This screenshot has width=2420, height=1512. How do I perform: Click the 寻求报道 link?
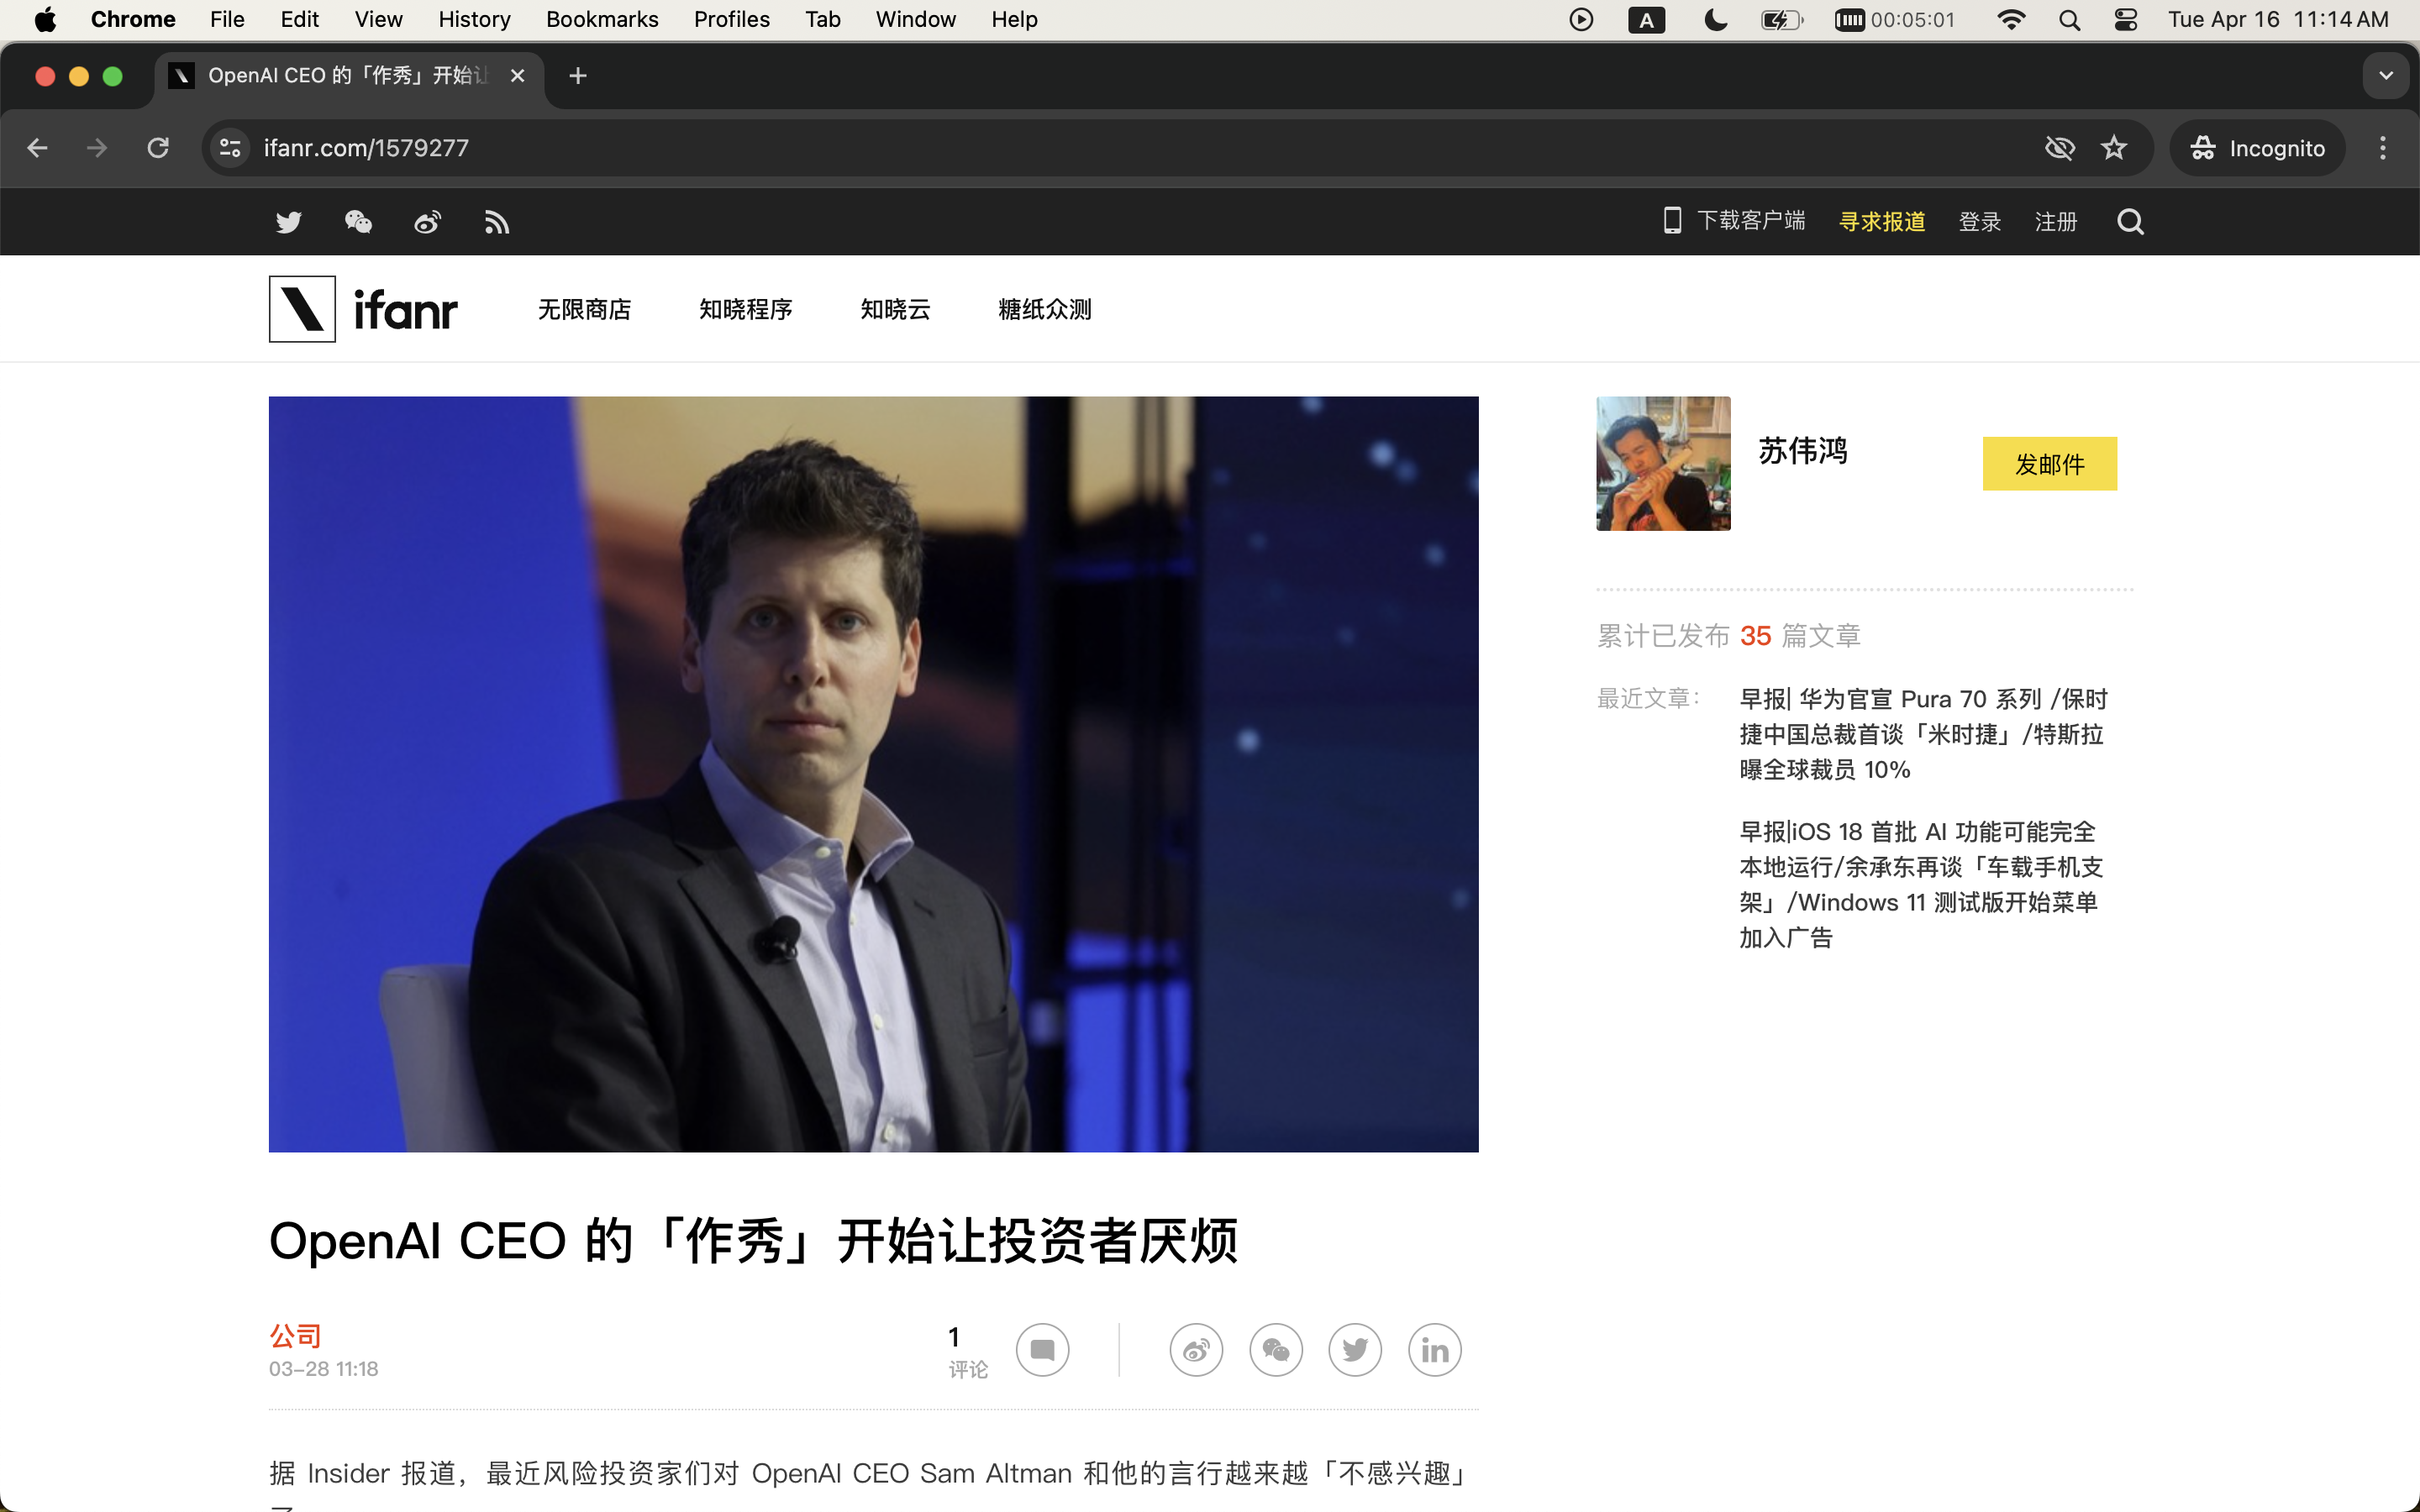1882,221
